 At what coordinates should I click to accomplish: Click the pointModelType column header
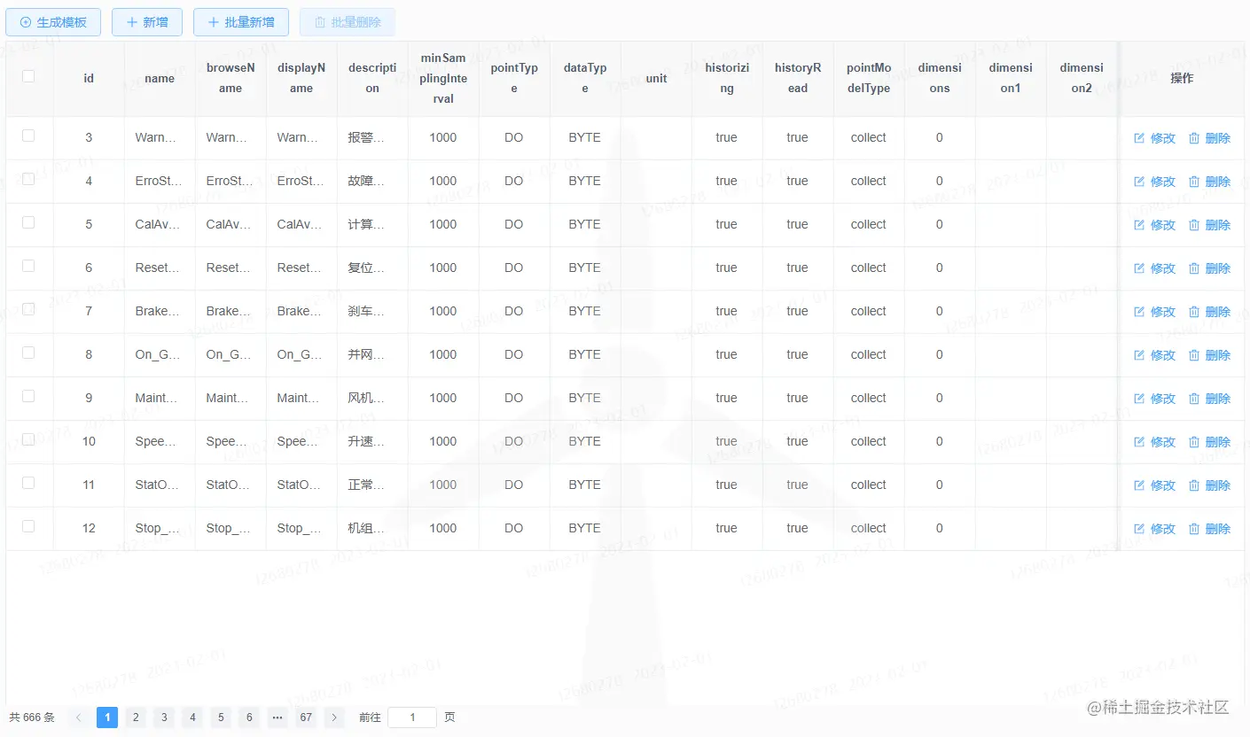pyautogui.click(x=869, y=78)
